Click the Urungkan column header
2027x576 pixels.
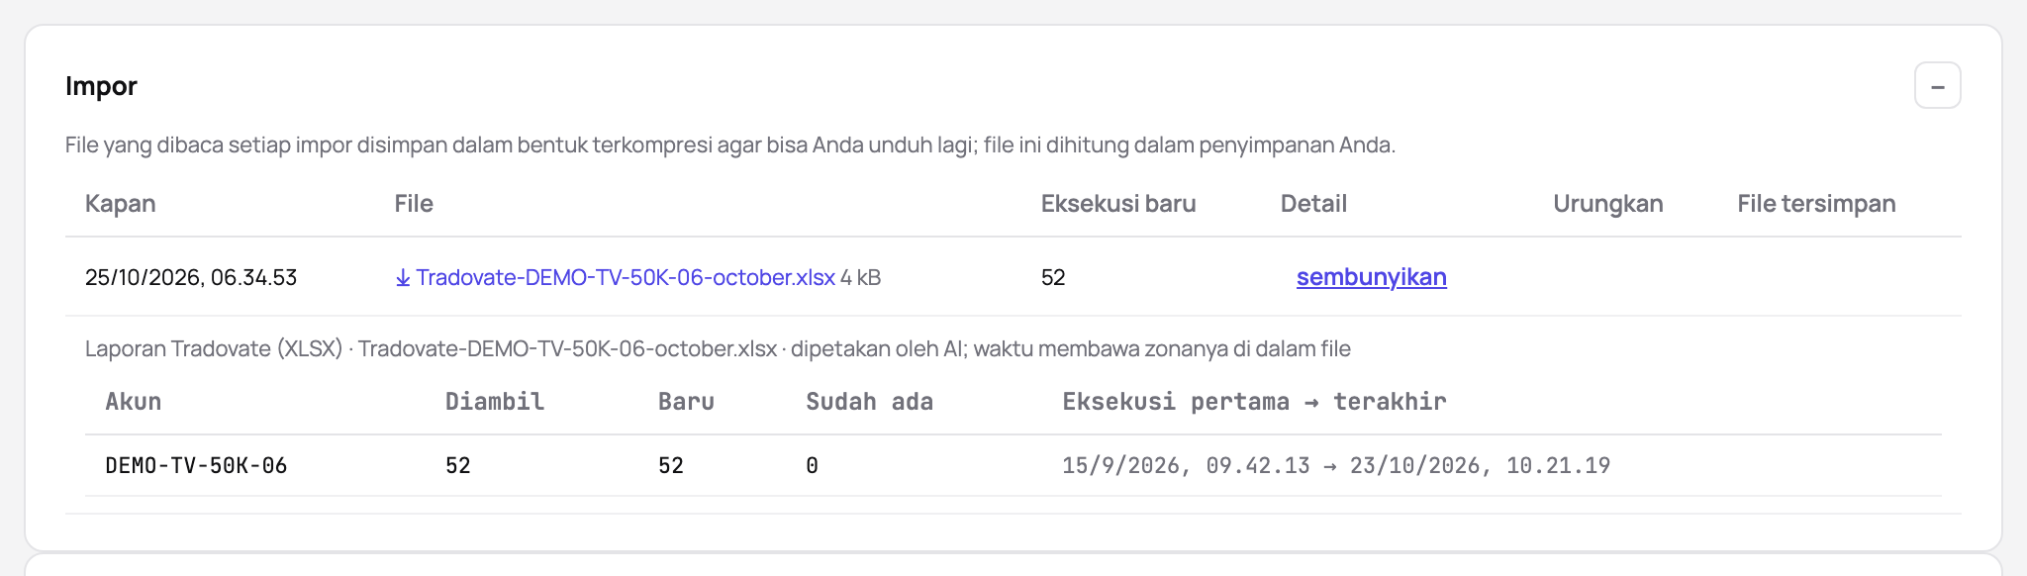point(1607,204)
